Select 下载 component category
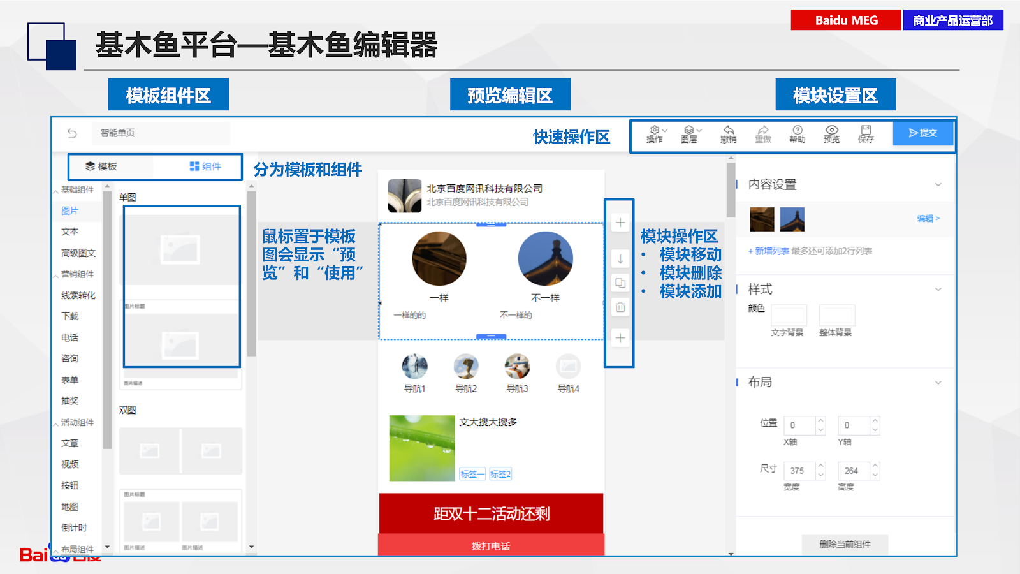Screen dimensions: 1020x574 pyautogui.click(x=70, y=316)
